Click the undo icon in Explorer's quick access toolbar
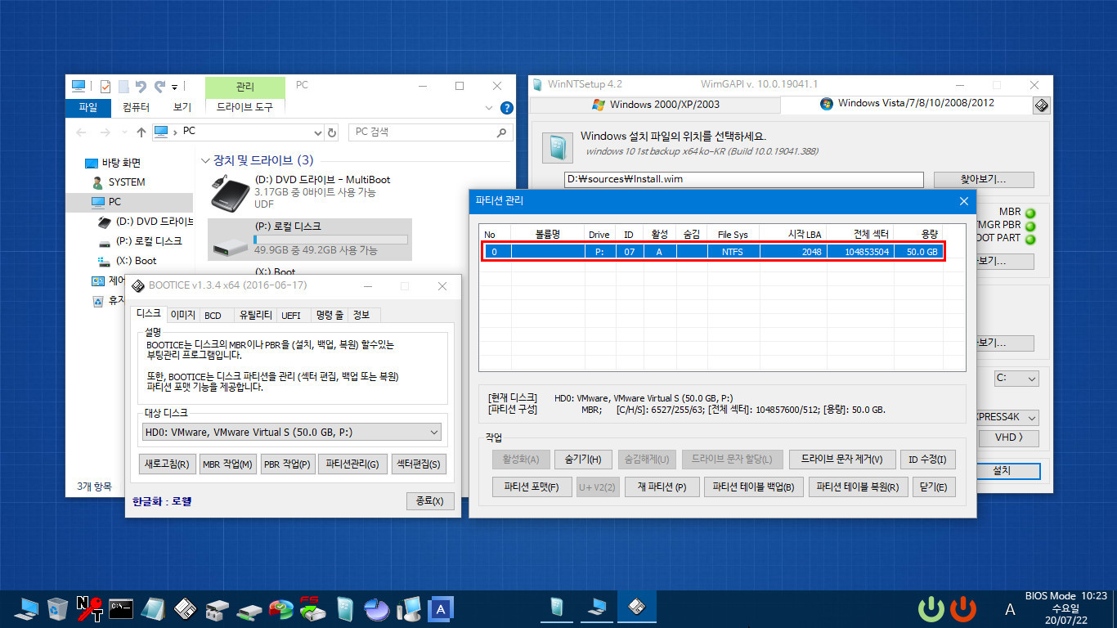The image size is (1117, 628). coord(141,86)
